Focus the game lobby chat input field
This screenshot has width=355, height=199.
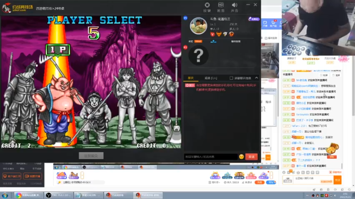211,157
